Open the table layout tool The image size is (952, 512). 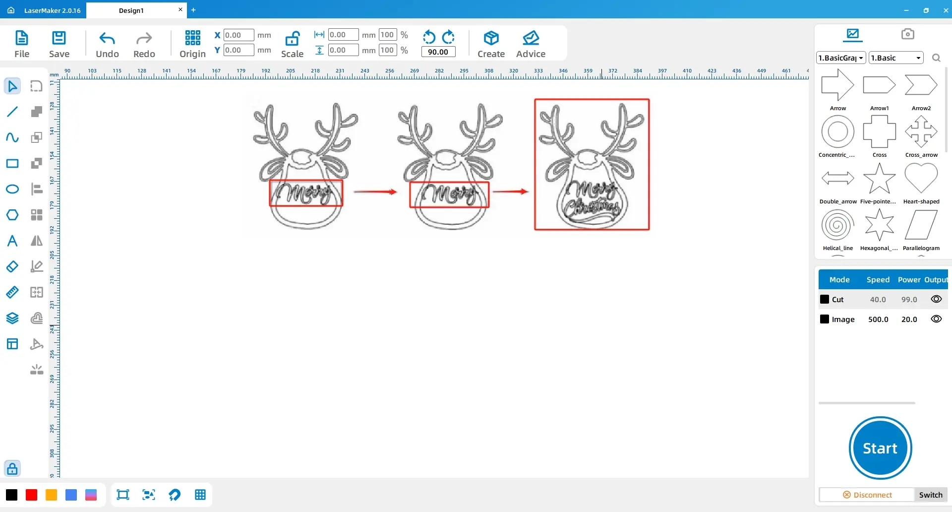point(12,344)
